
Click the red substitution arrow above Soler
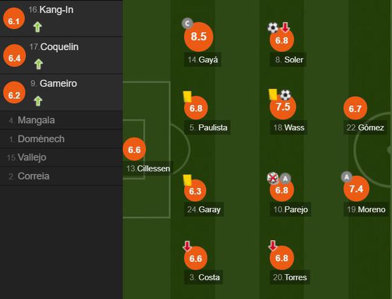[x=285, y=27]
